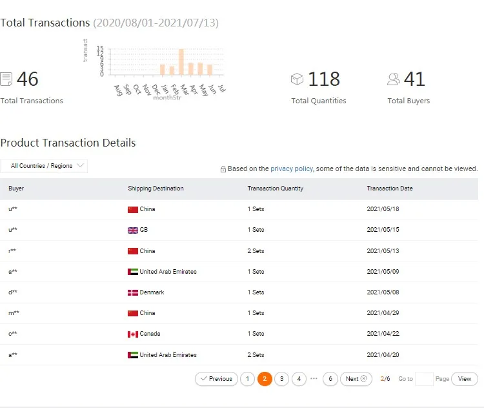Jump to page 1

pyautogui.click(x=247, y=379)
